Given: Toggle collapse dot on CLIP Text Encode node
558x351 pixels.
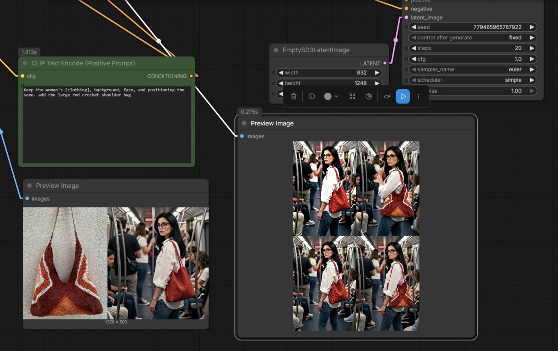Looking at the screenshot, I should [25, 63].
